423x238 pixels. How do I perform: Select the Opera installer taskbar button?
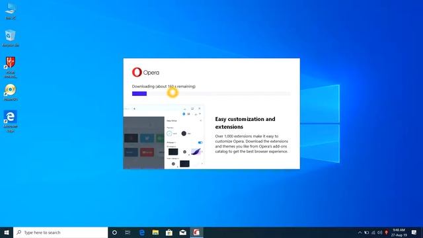196,232
